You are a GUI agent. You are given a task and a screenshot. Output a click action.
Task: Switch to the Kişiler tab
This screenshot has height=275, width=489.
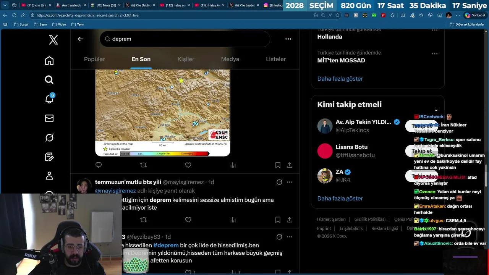tap(186, 59)
